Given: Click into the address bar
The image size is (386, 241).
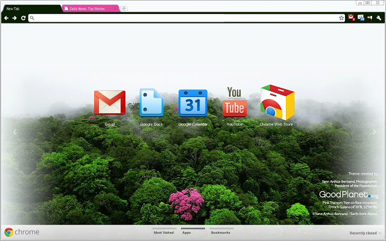Looking at the screenshot, I should [186, 18].
